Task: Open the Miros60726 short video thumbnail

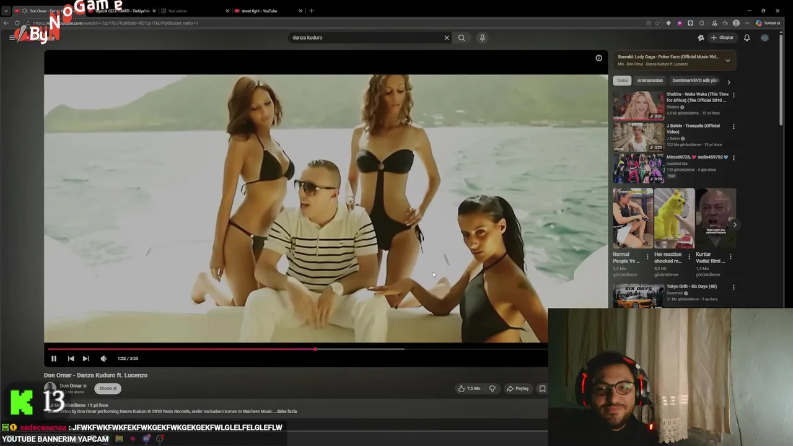Action: tap(638, 168)
